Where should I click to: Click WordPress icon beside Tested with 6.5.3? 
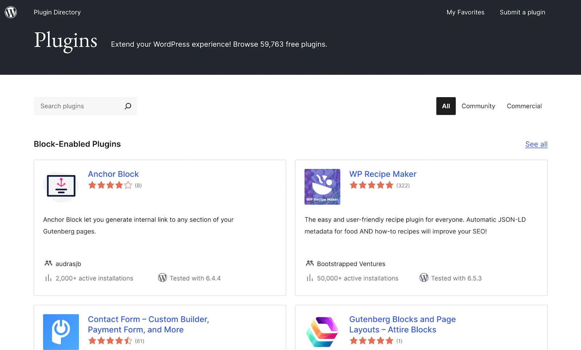point(424,278)
